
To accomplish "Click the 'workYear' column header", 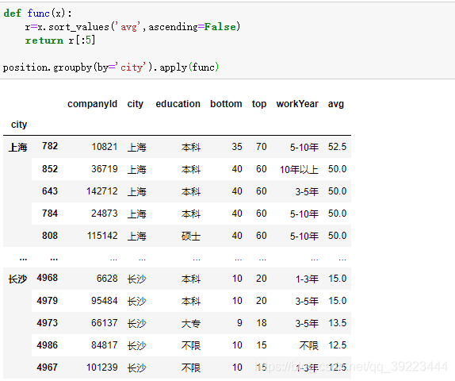I will click(x=297, y=104).
